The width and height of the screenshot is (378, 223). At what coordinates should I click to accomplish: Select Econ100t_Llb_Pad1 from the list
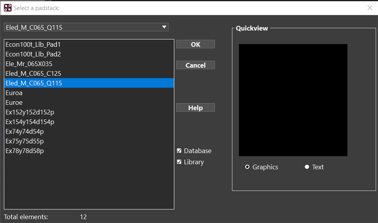pos(33,44)
